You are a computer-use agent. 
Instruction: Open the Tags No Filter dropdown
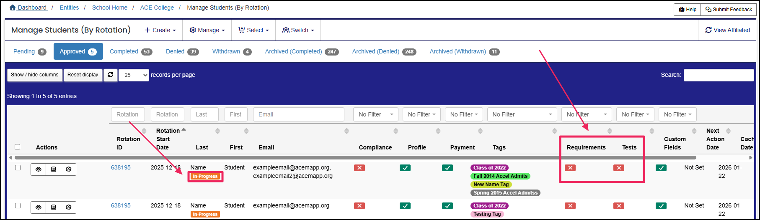[x=522, y=114]
